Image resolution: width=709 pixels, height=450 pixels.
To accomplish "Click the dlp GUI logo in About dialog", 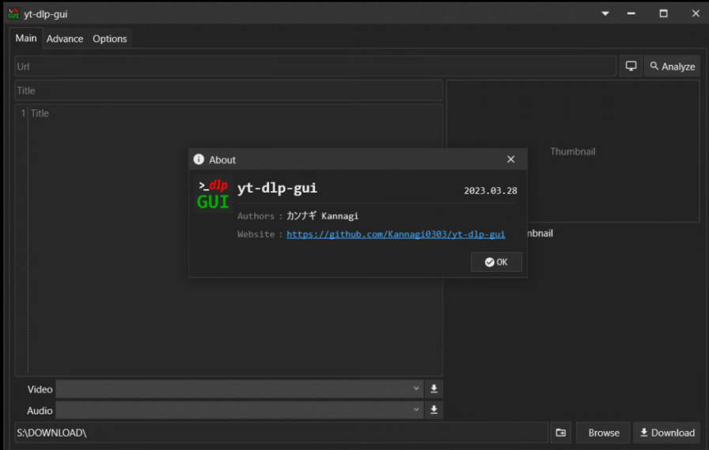I will pos(213,195).
